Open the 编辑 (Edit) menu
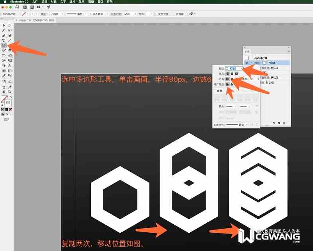The image size is (313, 251). click(44, 2)
